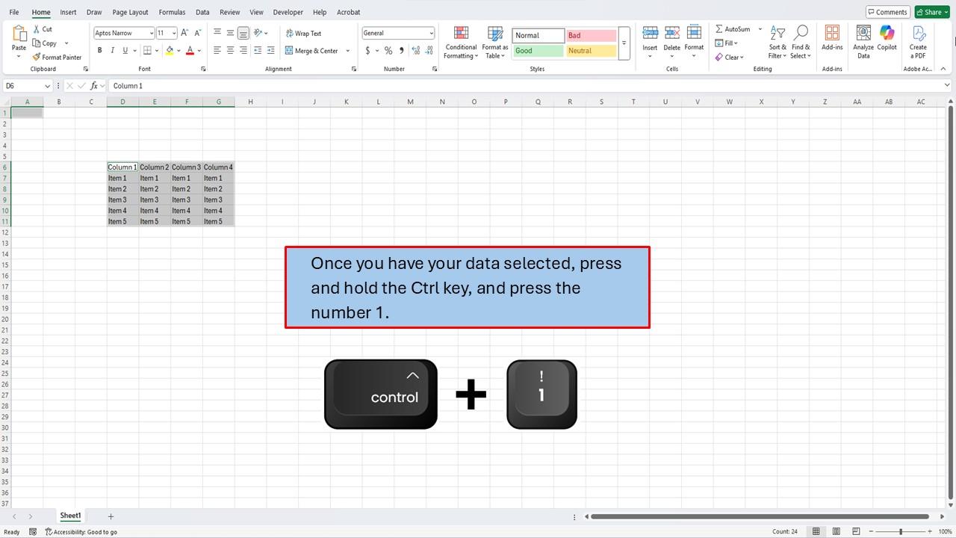
Task: Open the Add-ins icon
Action: click(832, 37)
